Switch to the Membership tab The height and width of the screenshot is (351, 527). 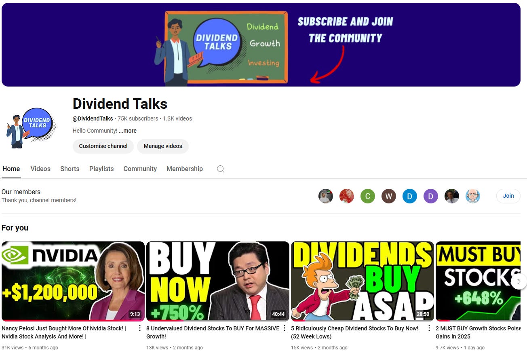pos(185,169)
